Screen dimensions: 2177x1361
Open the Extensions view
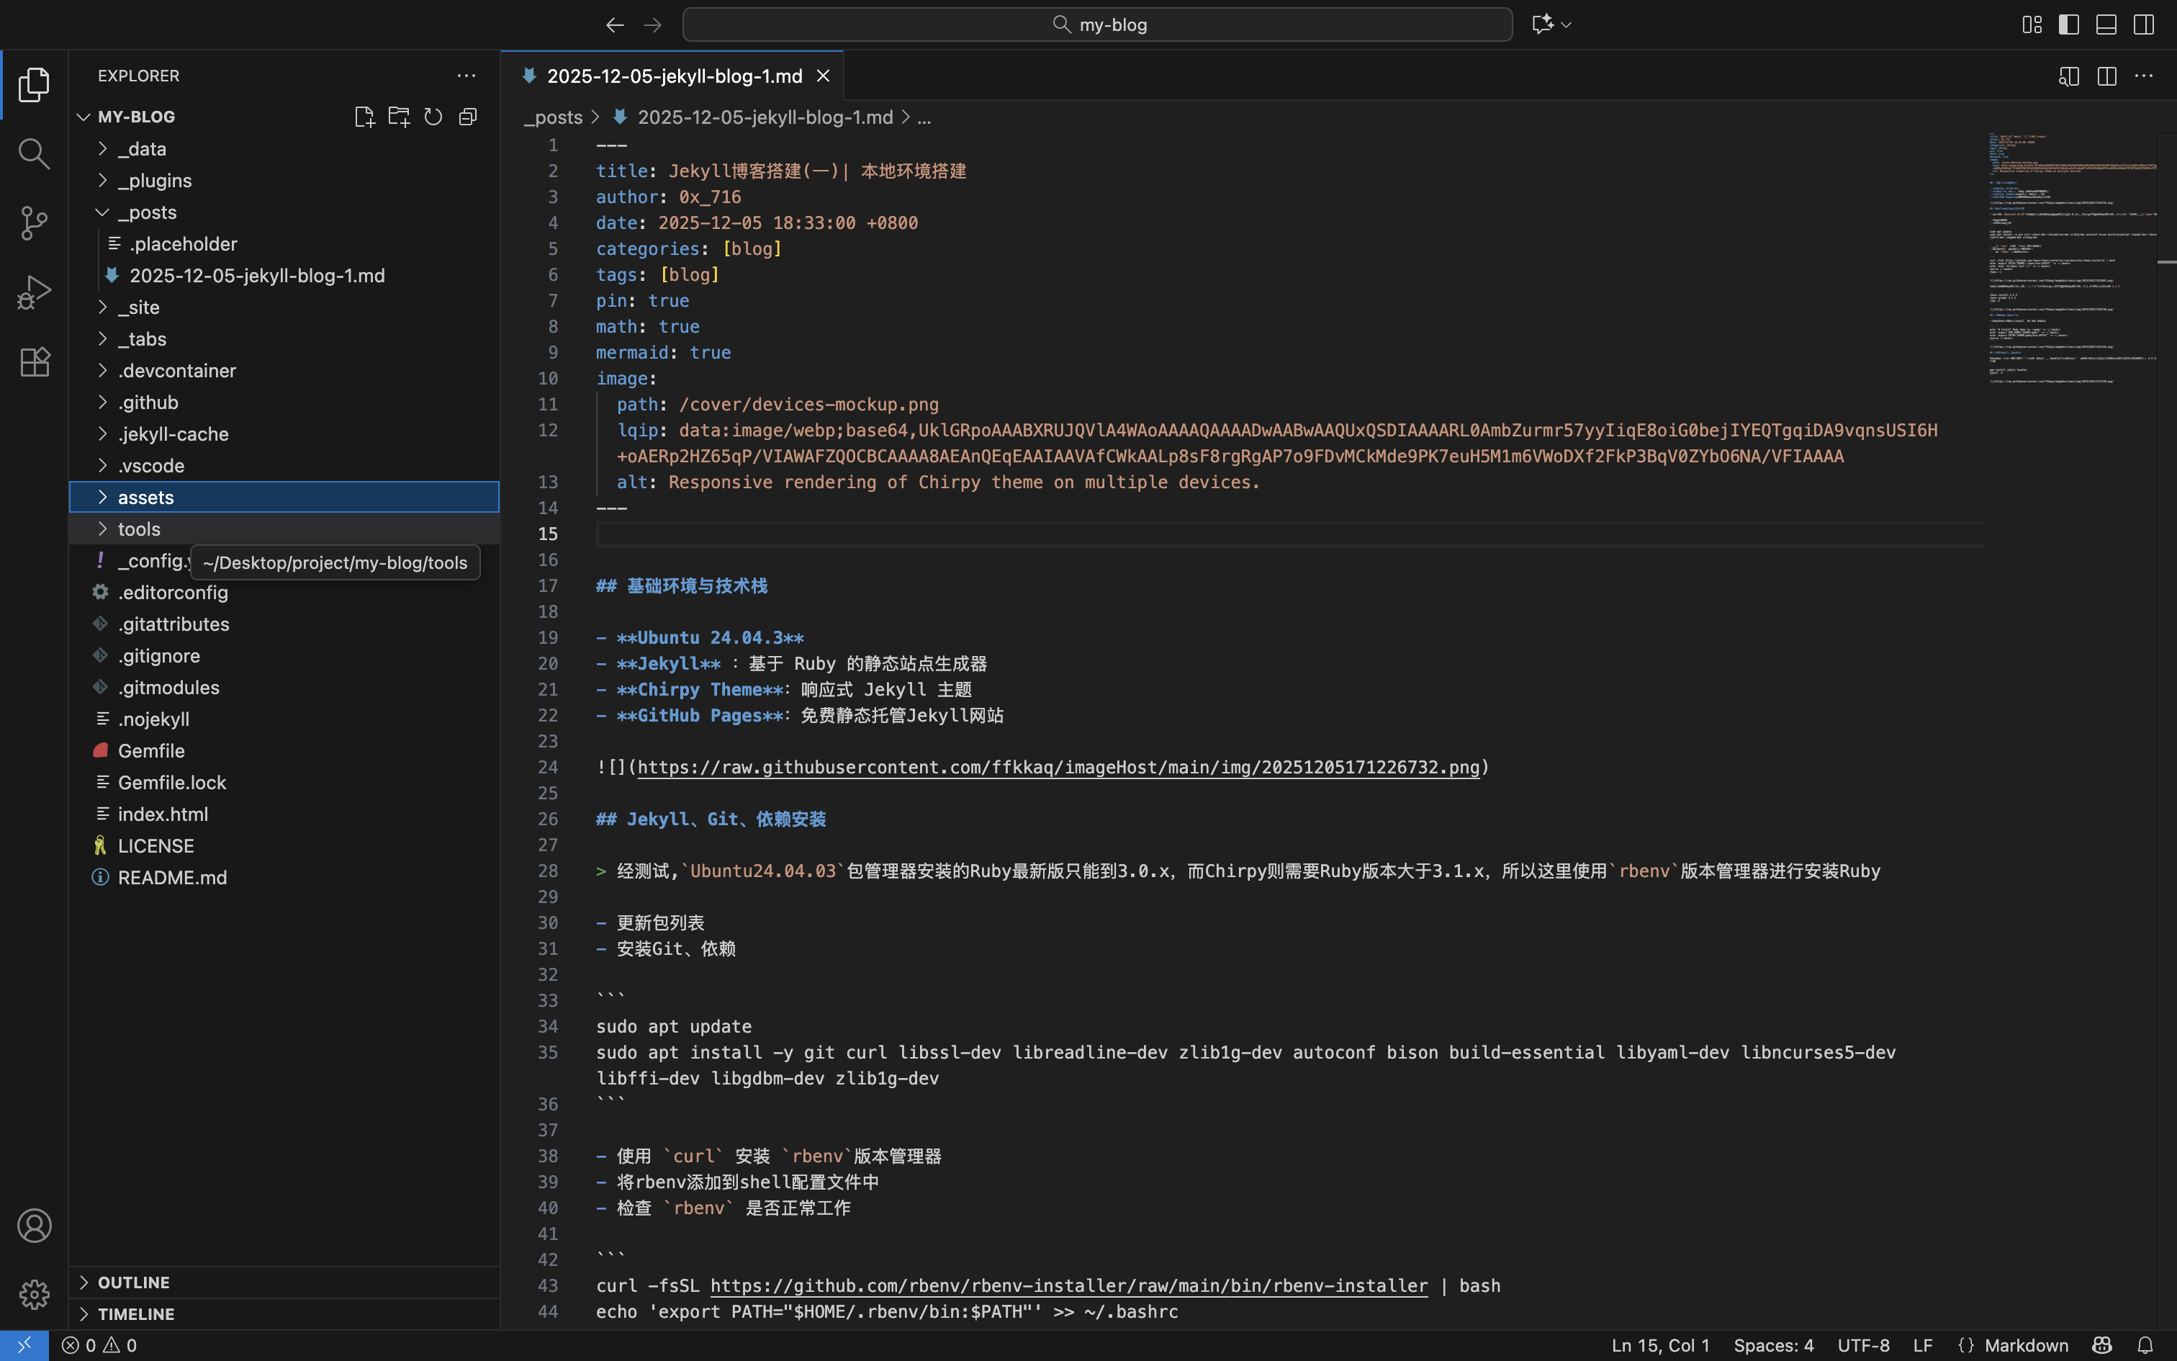pos(34,361)
